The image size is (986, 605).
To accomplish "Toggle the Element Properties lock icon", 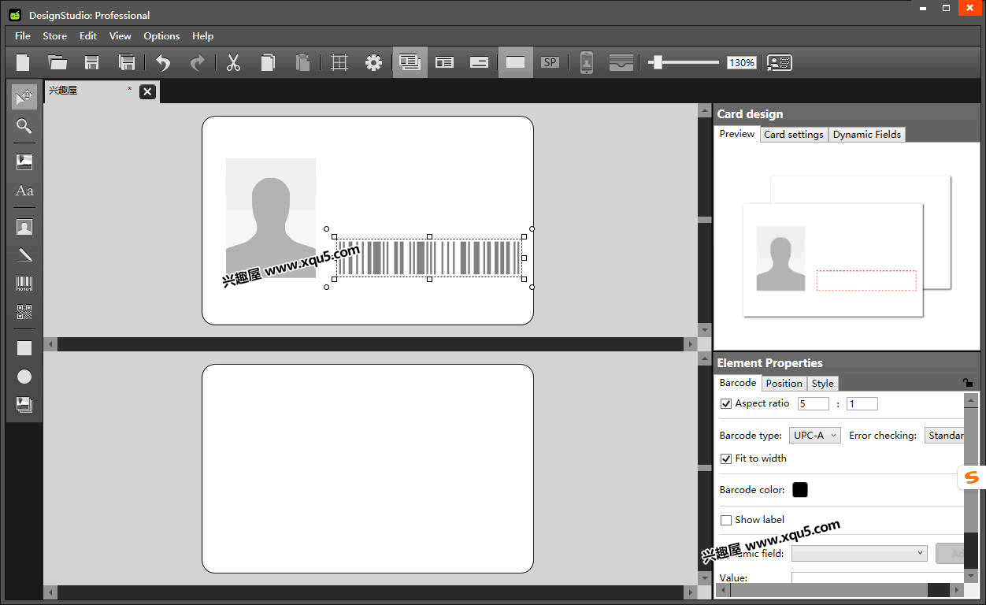I will pos(967,383).
